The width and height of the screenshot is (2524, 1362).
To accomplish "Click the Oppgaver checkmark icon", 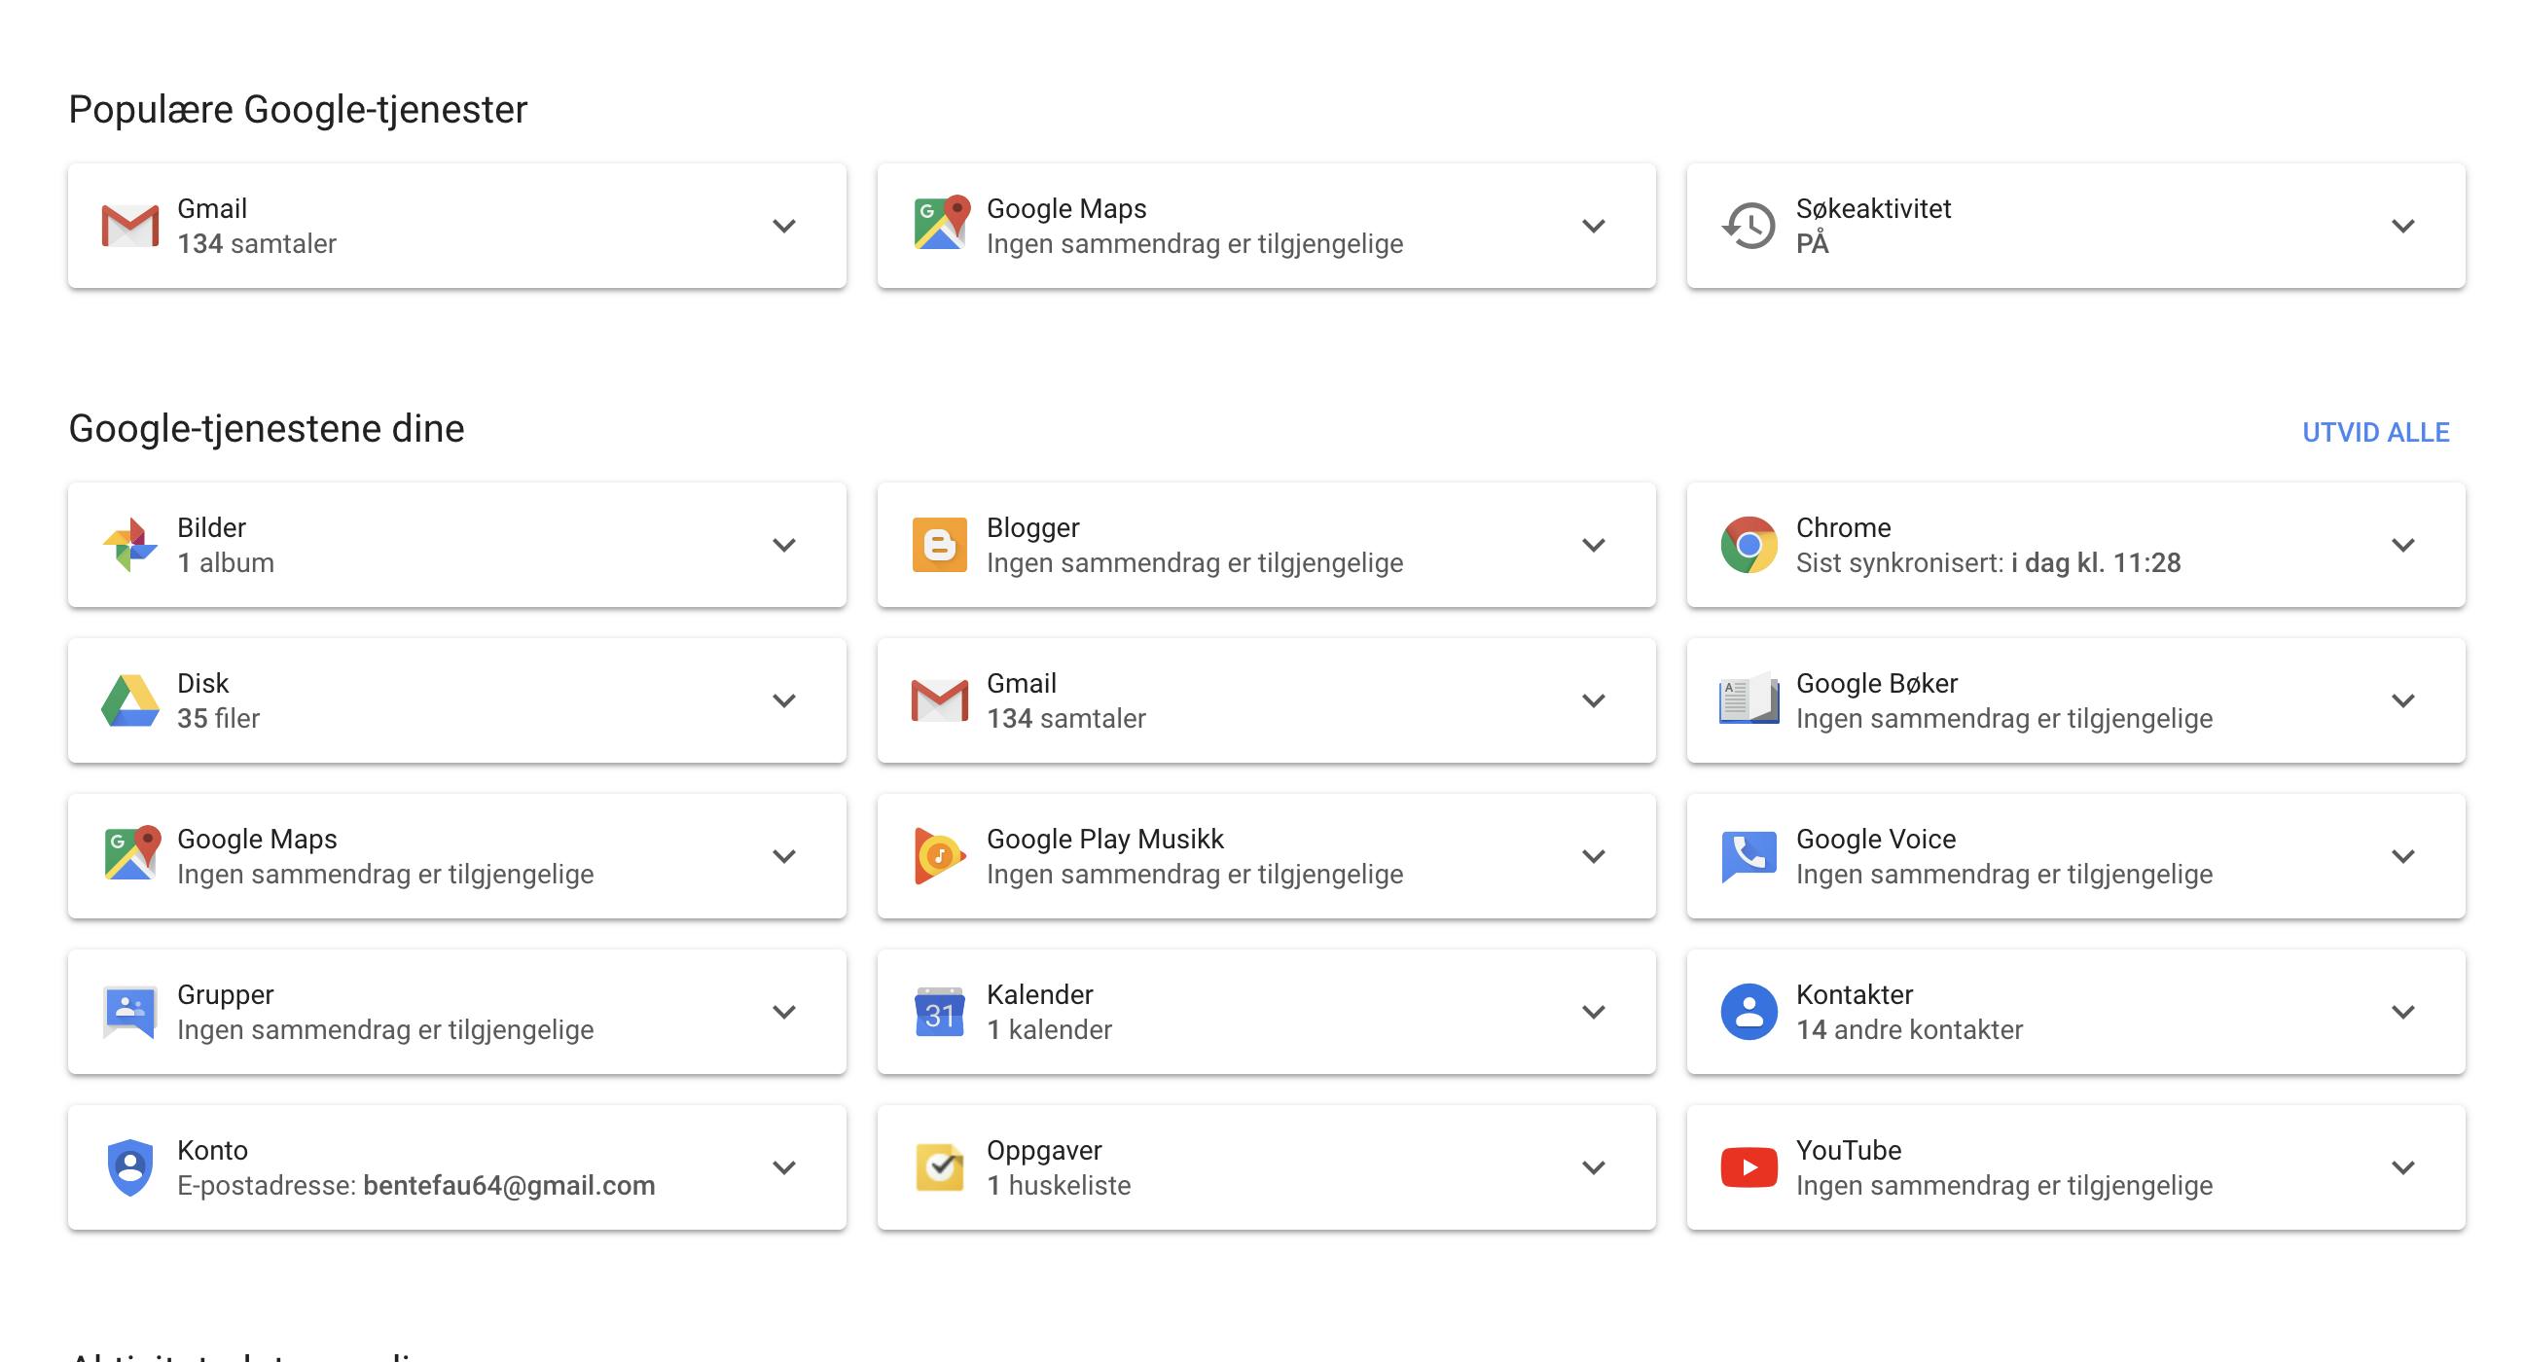I will point(940,1167).
